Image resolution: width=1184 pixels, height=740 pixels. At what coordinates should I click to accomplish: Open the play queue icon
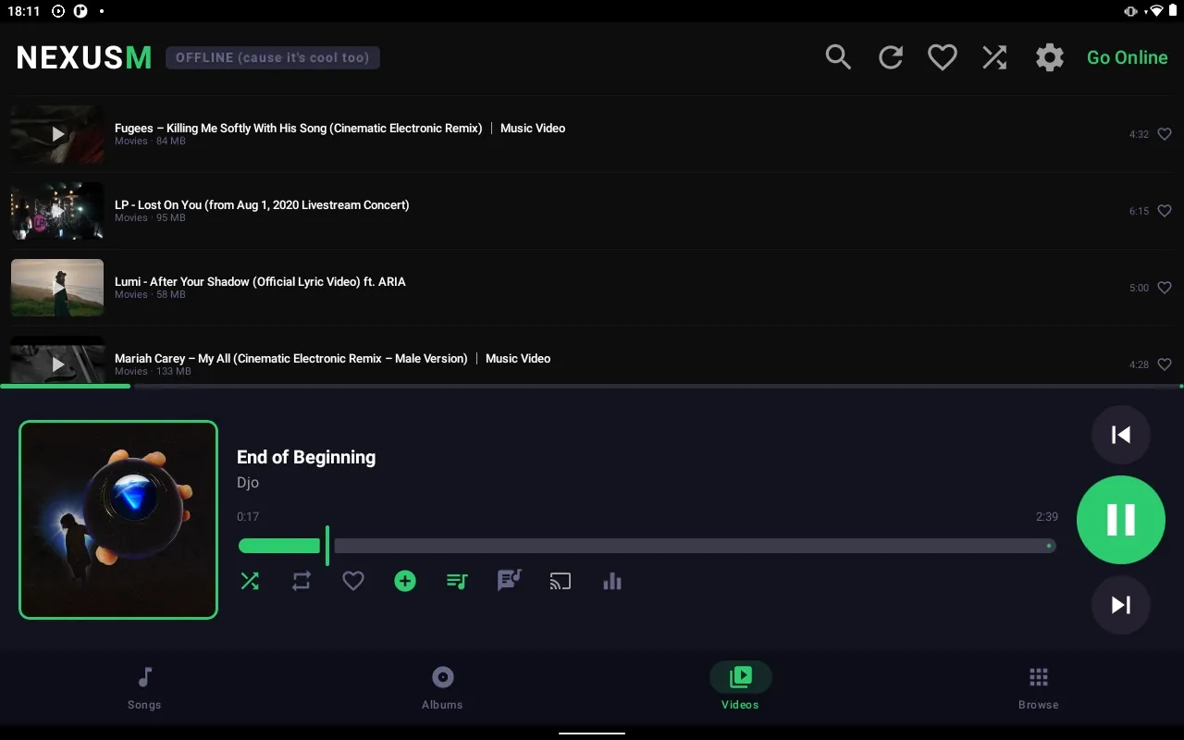457,581
